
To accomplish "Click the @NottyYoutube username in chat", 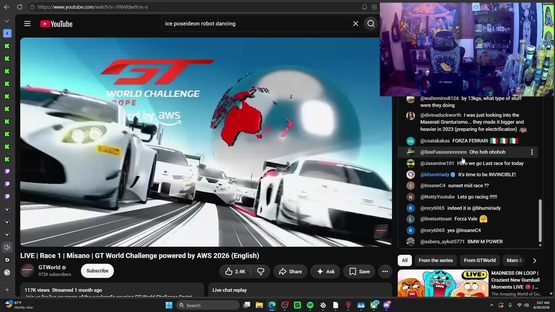I will coord(437,197).
